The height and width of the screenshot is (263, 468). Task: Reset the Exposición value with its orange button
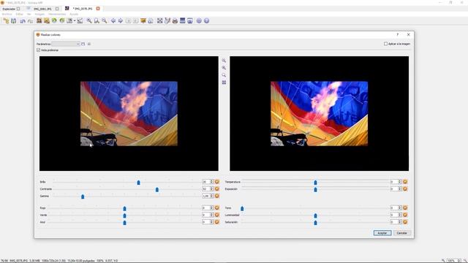pos(405,188)
